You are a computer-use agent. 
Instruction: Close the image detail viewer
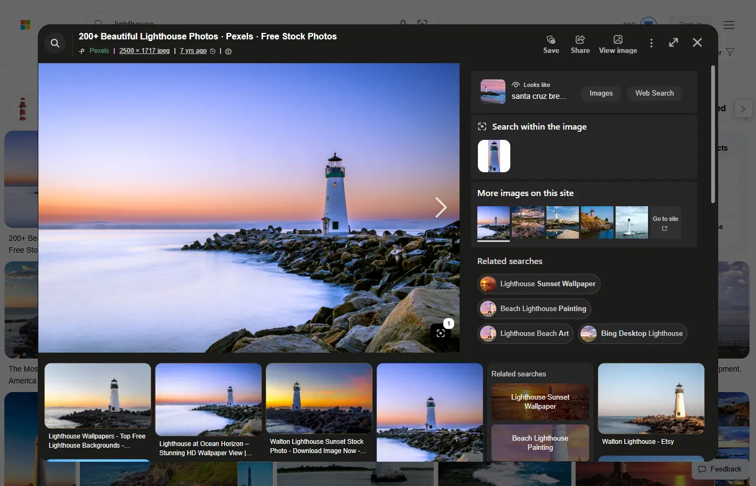click(x=697, y=43)
